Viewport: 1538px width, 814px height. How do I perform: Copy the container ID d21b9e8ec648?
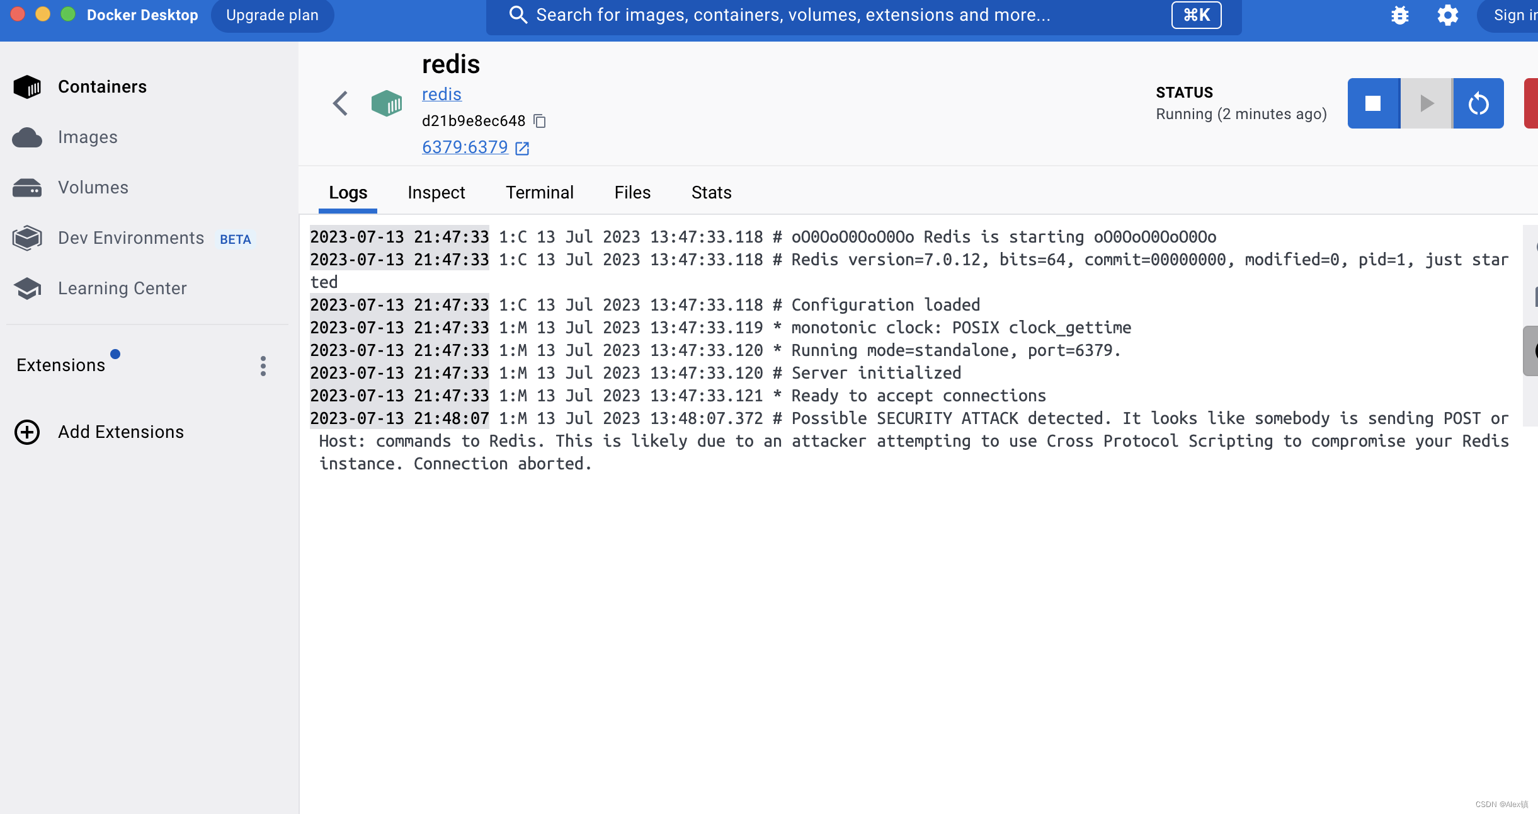[x=540, y=120]
